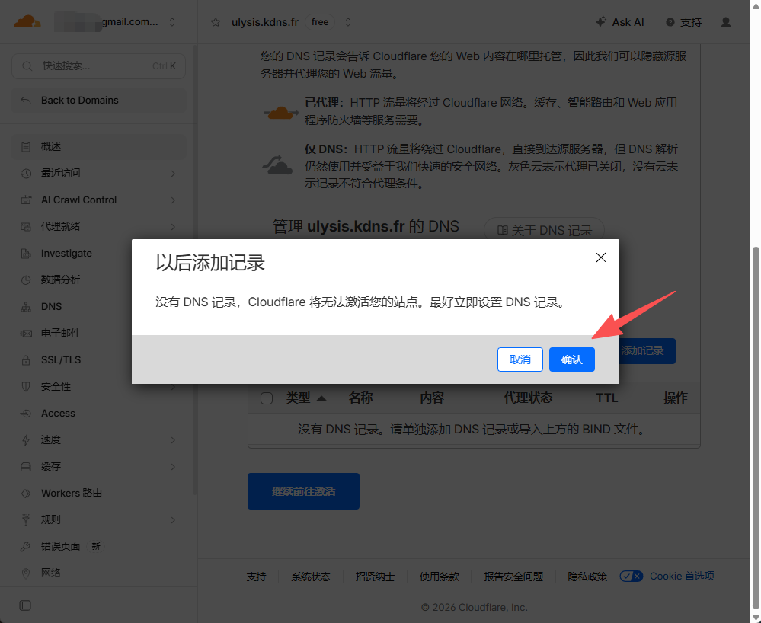
Task: Click the 电子邮件 envelope icon
Action: 26,334
